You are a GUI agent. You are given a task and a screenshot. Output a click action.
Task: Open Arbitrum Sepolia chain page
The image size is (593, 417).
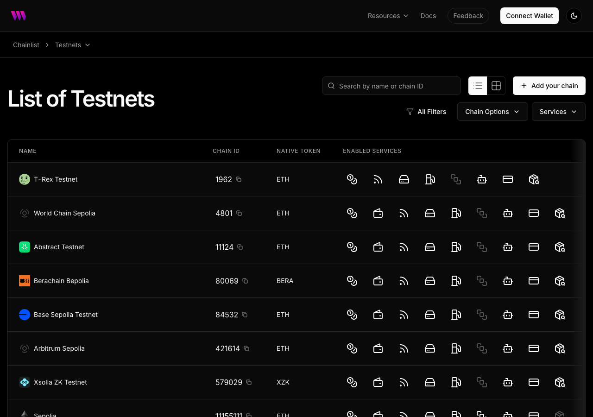click(x=59, y=348)
